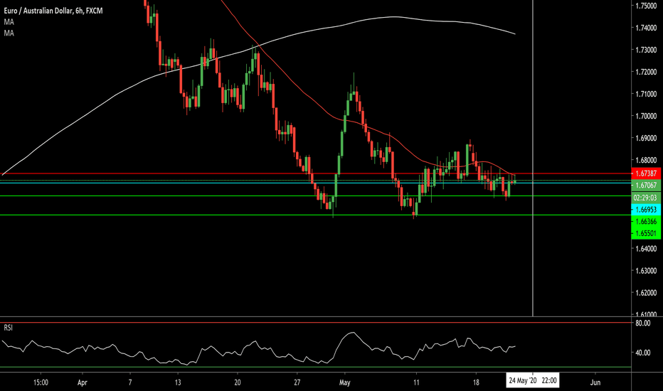Select the first MA legend label under the title
Image resolution: width=663 pixels, height=391 pixels.
point(9,22)
